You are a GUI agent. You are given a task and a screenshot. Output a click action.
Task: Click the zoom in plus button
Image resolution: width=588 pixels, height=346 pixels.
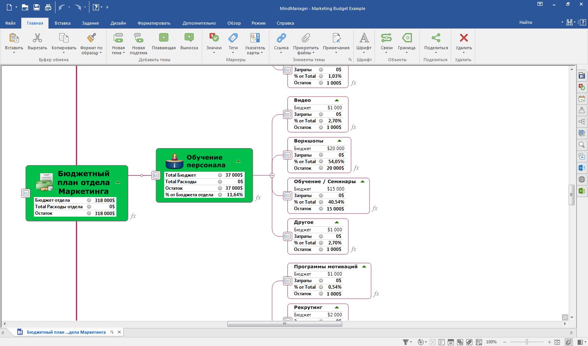click(549, 342)
